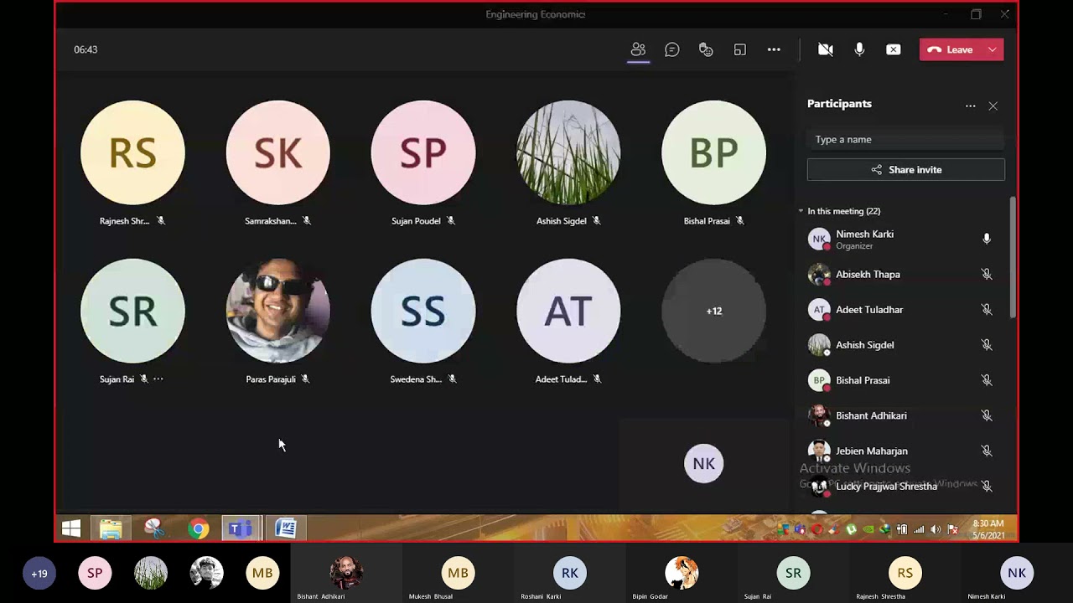The image size is (1073, 603).
Task: Click the 'Type a name' search field
Action: tap(905, 140)
